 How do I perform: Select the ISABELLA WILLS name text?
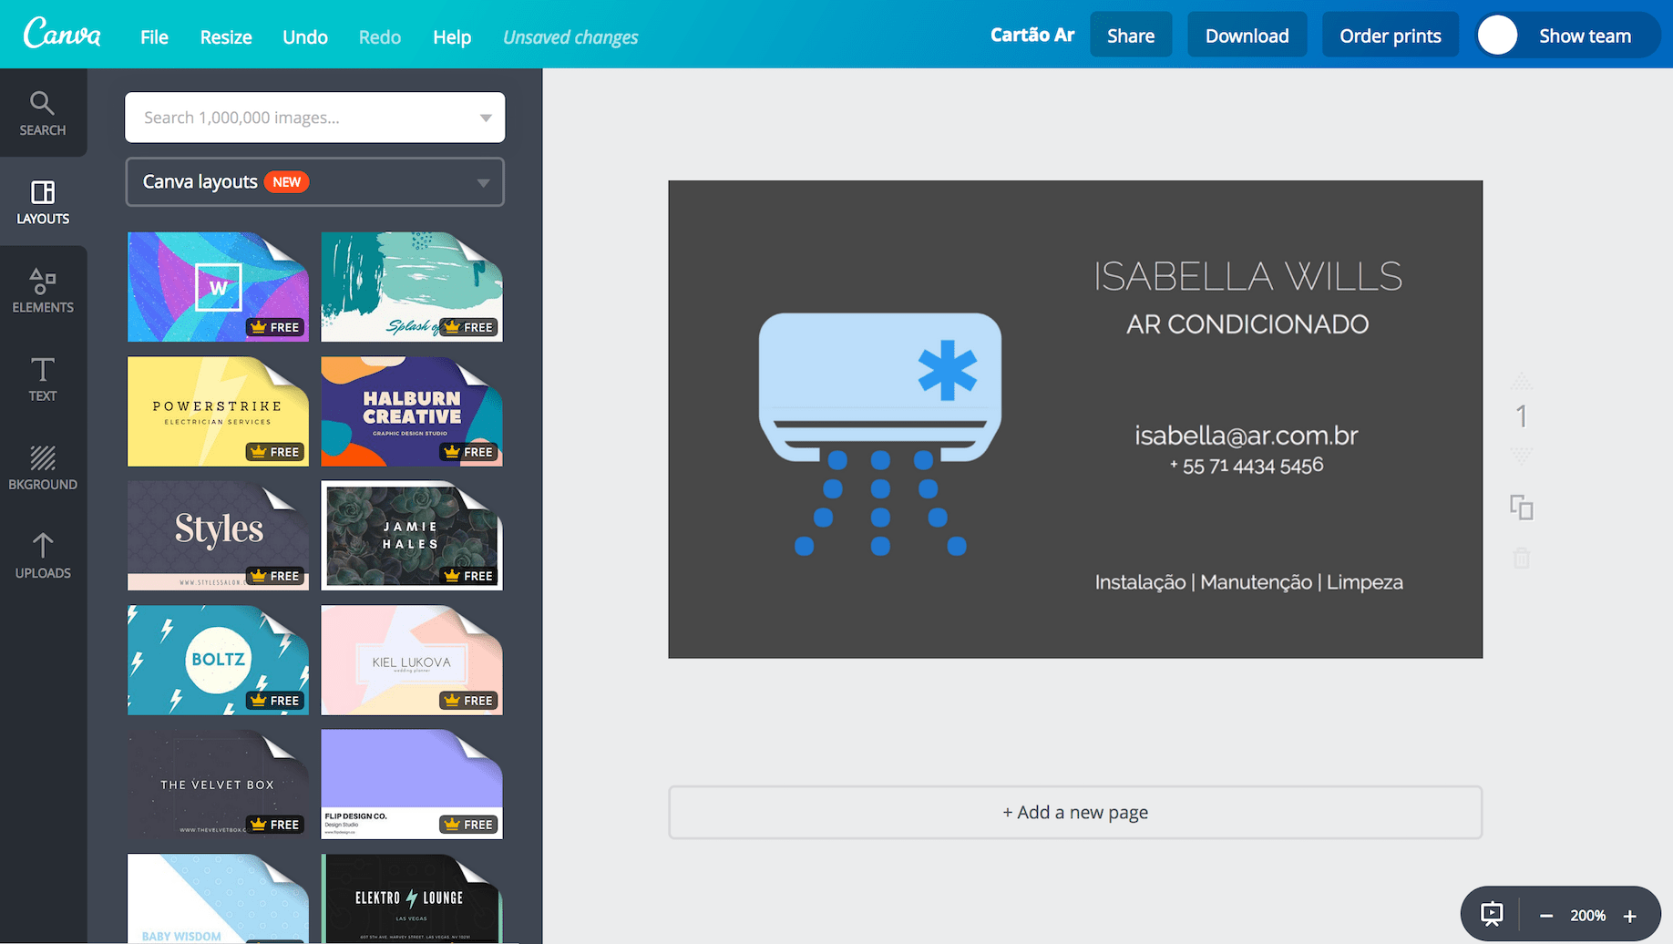(x=1247, y=276)
